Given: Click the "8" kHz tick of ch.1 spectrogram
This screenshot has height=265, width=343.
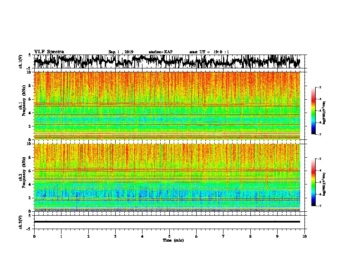Looking at the screenshot, I should point(30,86).
